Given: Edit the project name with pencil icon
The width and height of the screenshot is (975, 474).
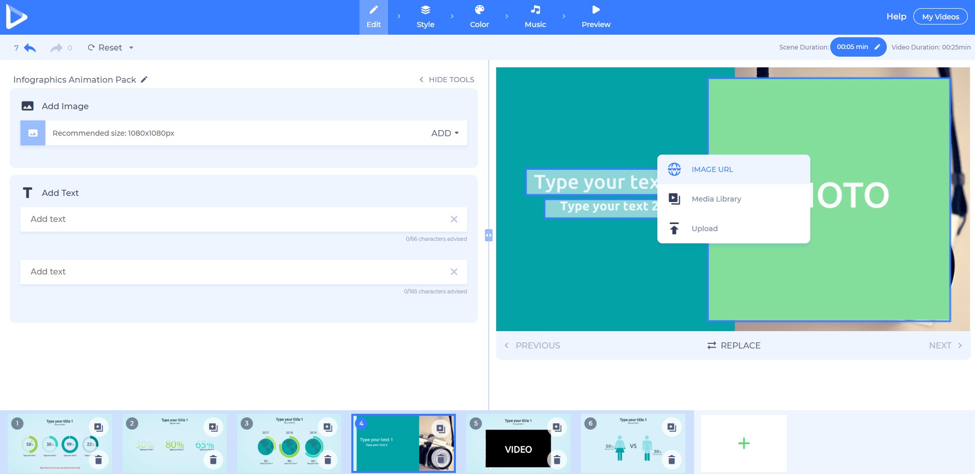Looking at the screenshot, I should click(144, 80).
